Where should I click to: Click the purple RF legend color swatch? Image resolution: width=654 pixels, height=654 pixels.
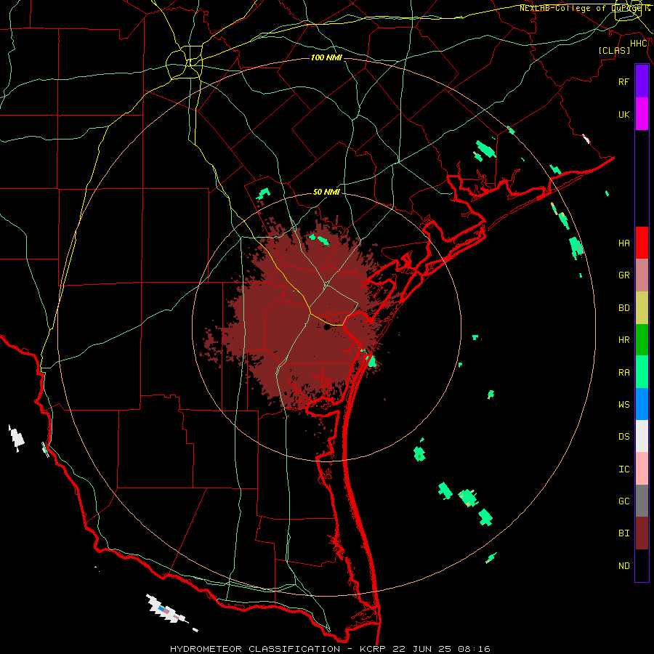click(642, 81)
